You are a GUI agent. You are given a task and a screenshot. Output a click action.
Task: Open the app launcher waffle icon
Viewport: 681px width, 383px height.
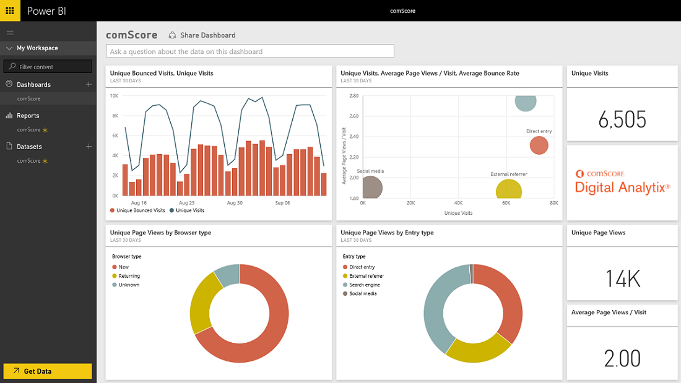(x=10, y=11)
